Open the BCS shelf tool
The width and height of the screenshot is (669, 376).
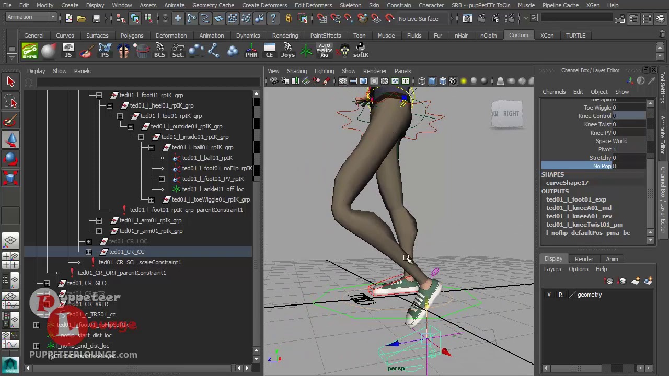pyautogui.click(x=159, y=51)
